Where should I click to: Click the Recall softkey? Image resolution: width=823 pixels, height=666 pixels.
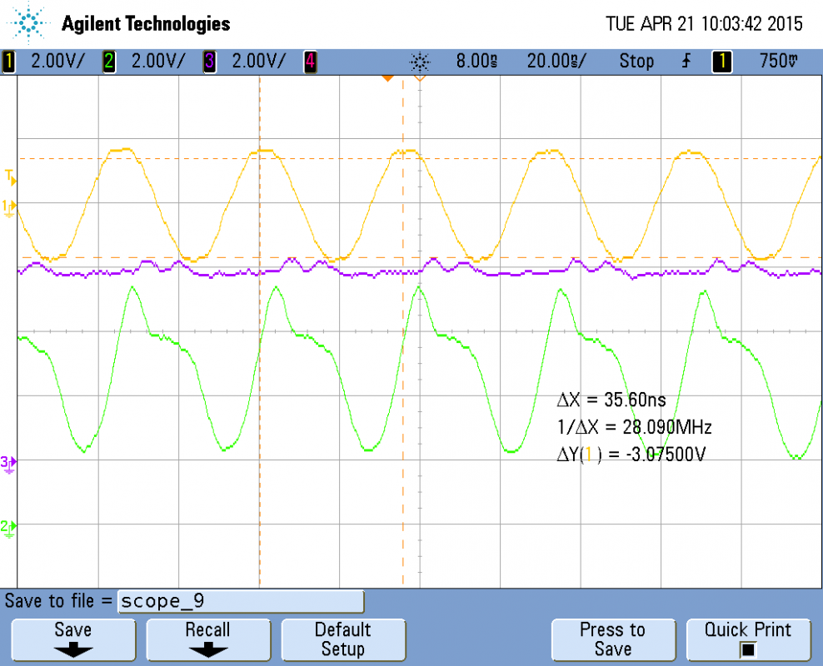click(208, 640)
